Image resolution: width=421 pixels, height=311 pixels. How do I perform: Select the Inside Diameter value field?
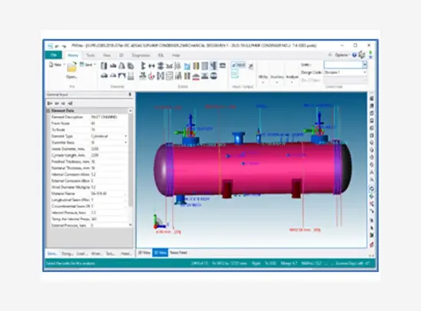(109, 149)
